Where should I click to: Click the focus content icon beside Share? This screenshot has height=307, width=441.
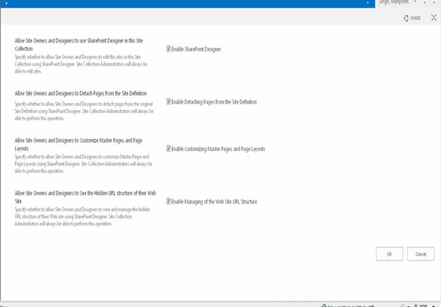tap(434, 18)
